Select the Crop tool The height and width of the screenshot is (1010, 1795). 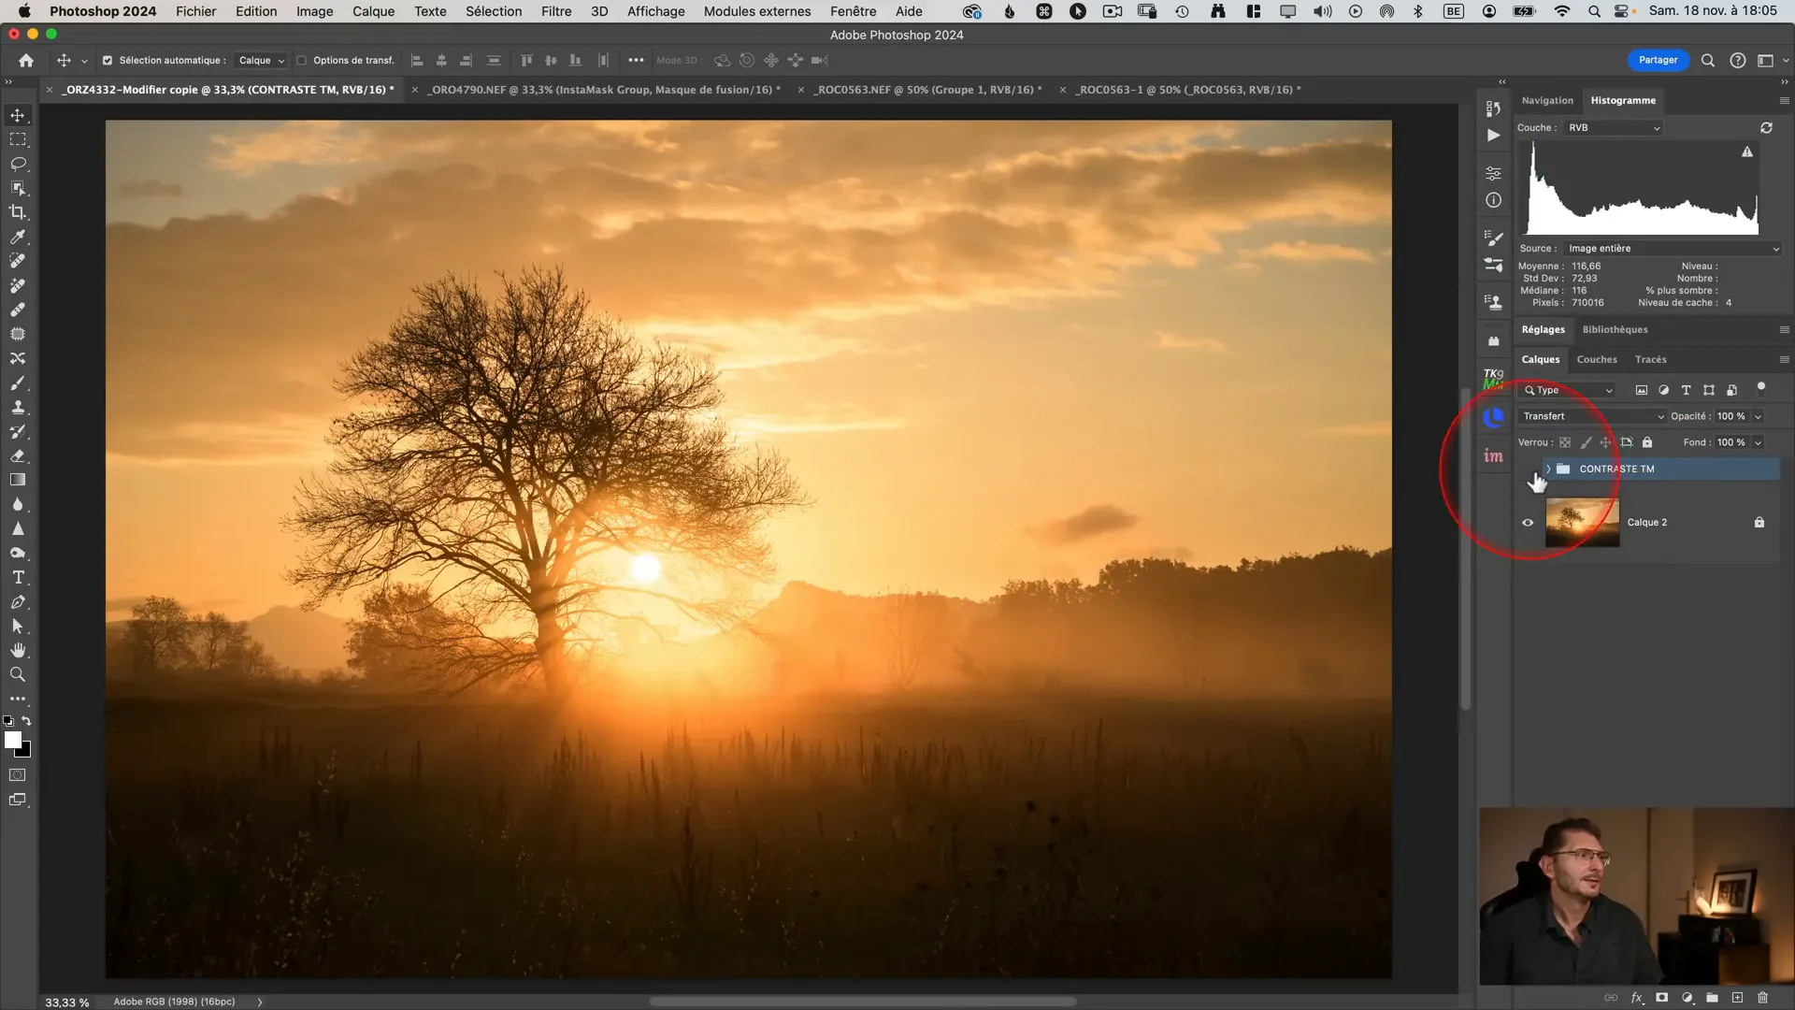(x=18, y=212)
